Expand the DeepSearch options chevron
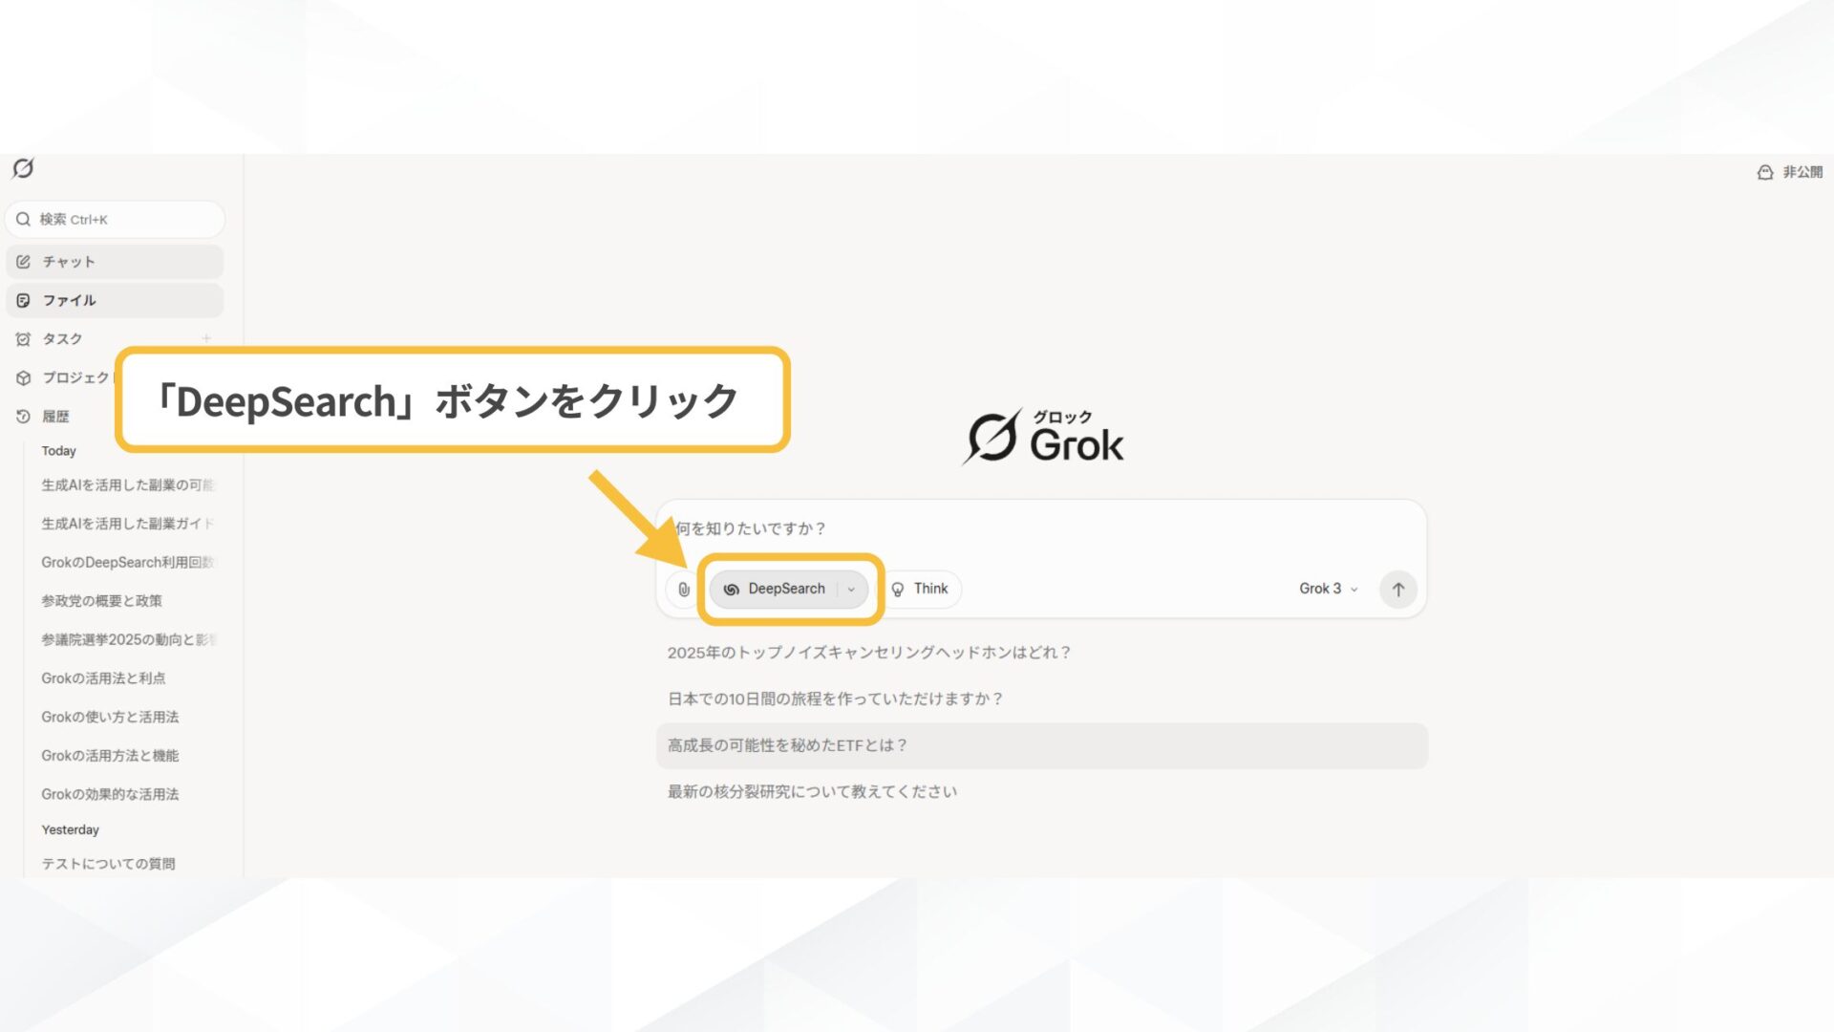Screen dimensions: 1834x1032 click(x=852, y=590)
